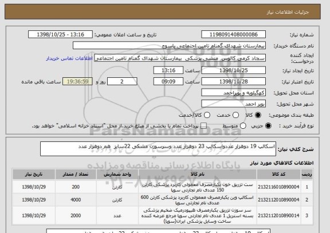Click item code 2132112010890004 in row 2

[x=278, y=200]
